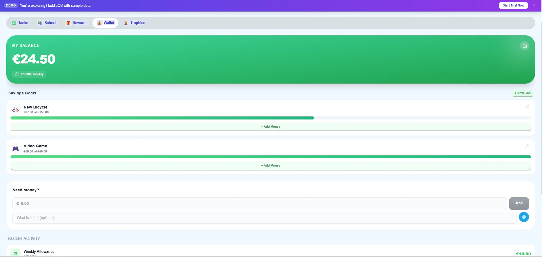Select the Wallet tab
Viewport: 542px width, 257px height.
coord(105,23)
